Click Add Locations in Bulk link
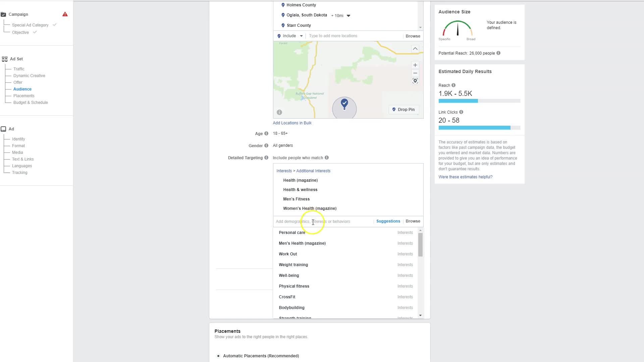Viewport: 644px width, 362px height. (x=292, y=123)
